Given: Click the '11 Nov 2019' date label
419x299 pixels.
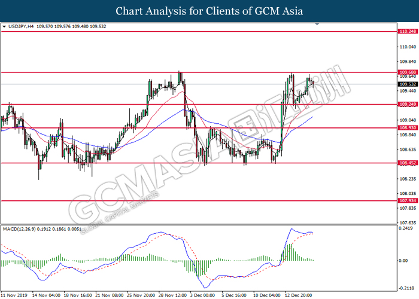Looking at the screenshot, I should [x=14, y=295].
